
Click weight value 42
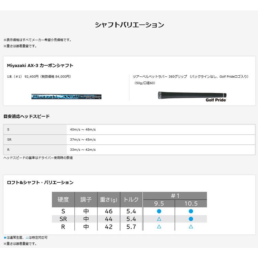tap(109, 227)
